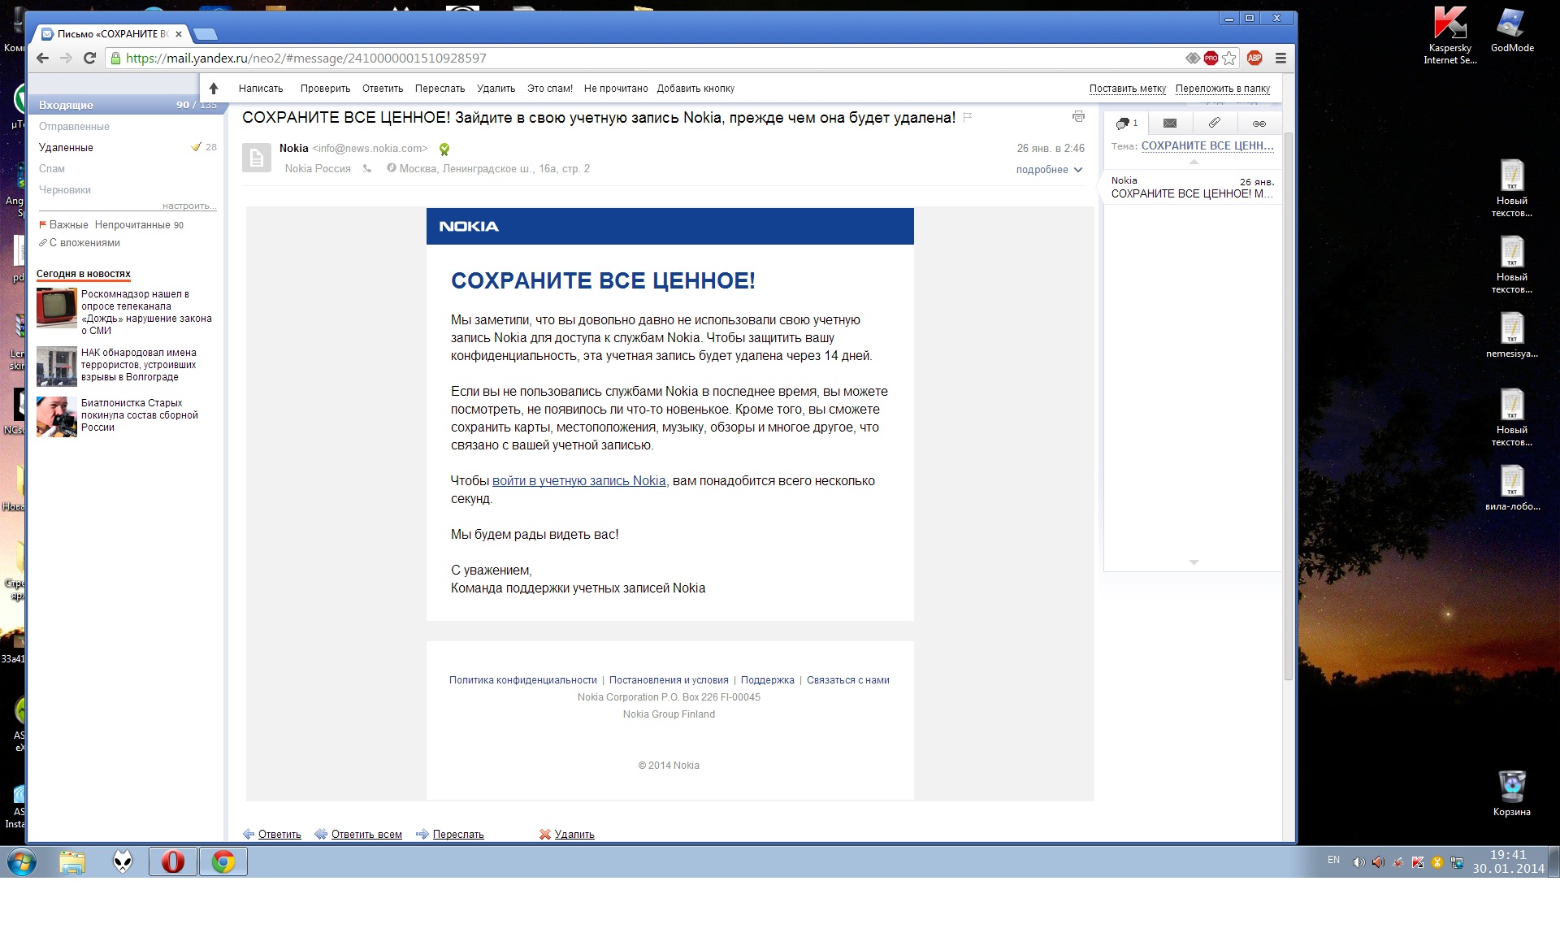Click the Adblock Plus extension icon

tap(1254, 58)
